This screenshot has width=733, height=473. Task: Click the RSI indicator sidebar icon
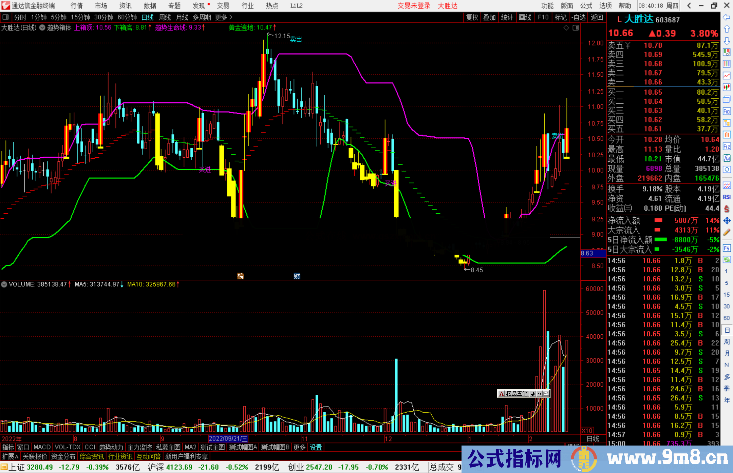[727, 197]
